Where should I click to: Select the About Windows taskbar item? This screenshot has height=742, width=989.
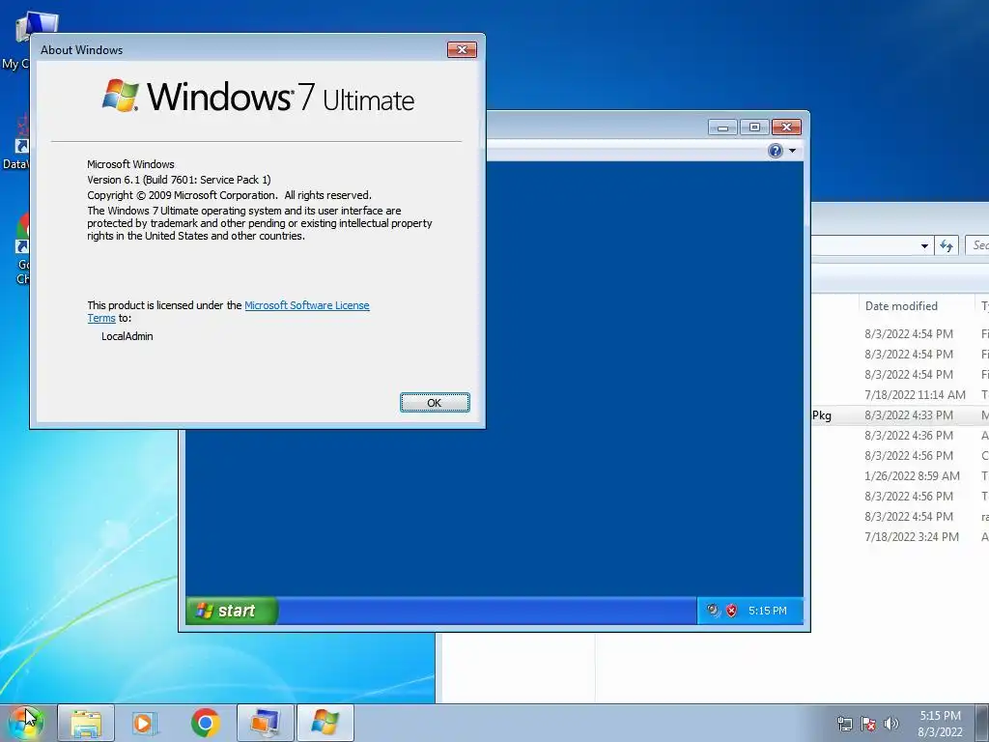point(325,723)
